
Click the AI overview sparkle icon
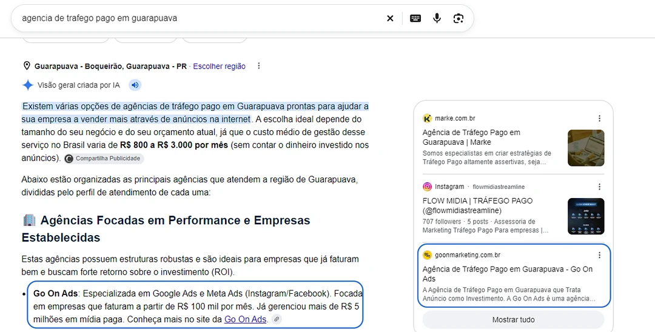point(27,85)
